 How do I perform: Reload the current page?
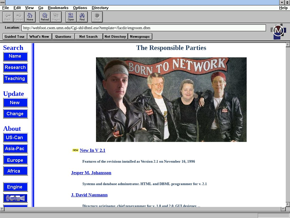click(45, 17)
